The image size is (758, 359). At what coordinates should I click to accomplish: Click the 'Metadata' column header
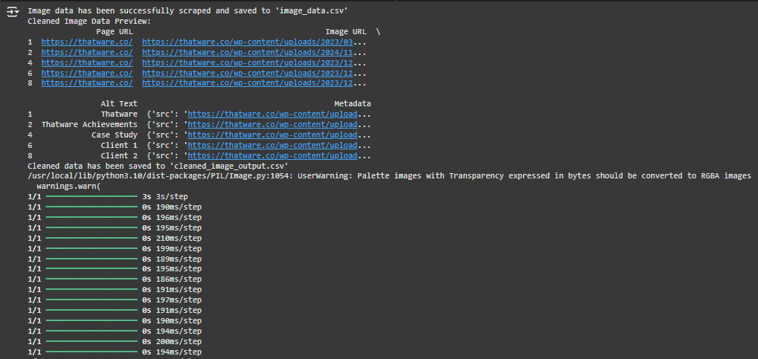coord(353,104)
